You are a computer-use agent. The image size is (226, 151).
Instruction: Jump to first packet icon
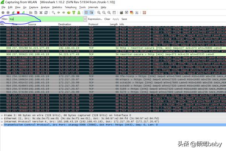click(x=73, y=12)
